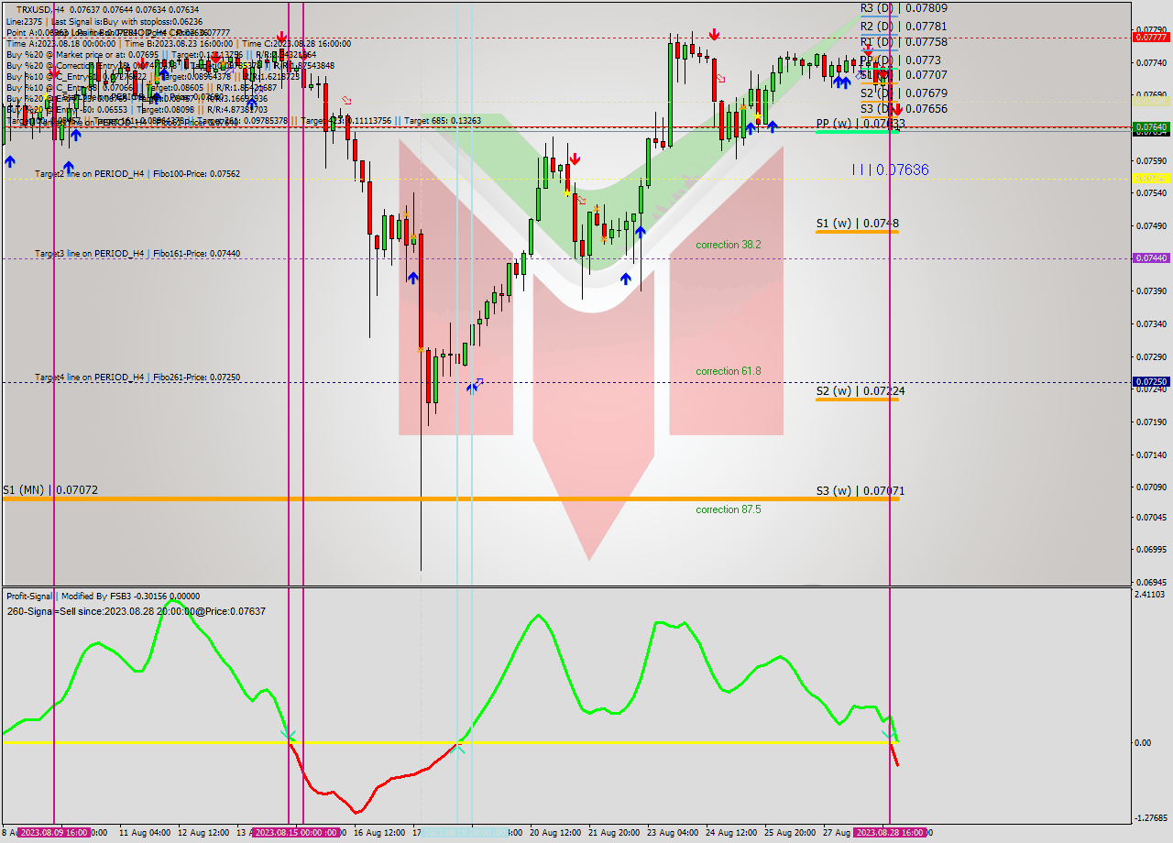Viewport: 1173px width, 843px height.
Task: Click the -1.27685 indicator scale value
Action: coord(1152,818)
